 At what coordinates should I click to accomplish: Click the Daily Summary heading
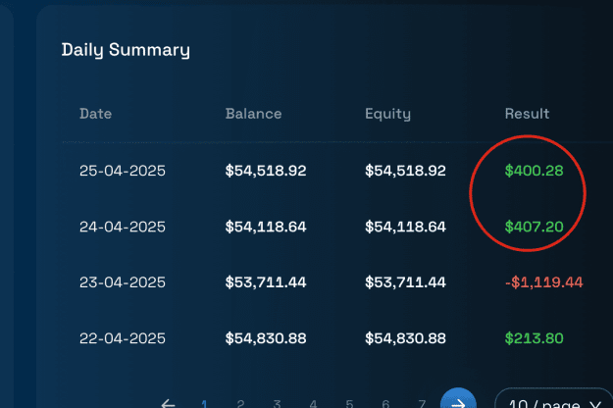(126, 50)
